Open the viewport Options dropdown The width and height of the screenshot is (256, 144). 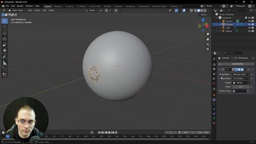[x=205, y=15]
